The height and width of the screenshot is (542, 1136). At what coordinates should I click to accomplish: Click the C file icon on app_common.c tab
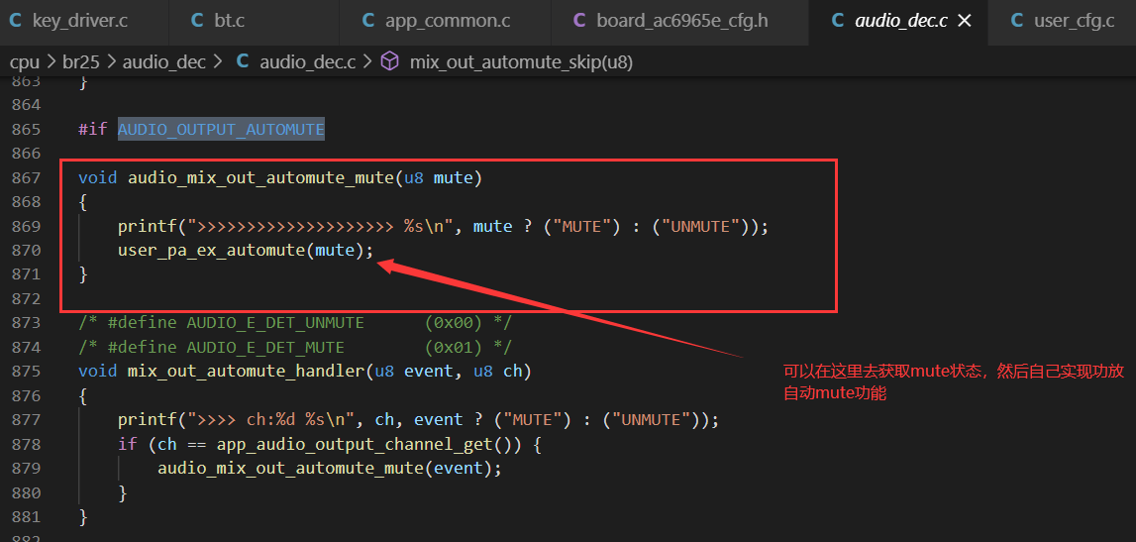pyautogui.click(x=368, y=21)
